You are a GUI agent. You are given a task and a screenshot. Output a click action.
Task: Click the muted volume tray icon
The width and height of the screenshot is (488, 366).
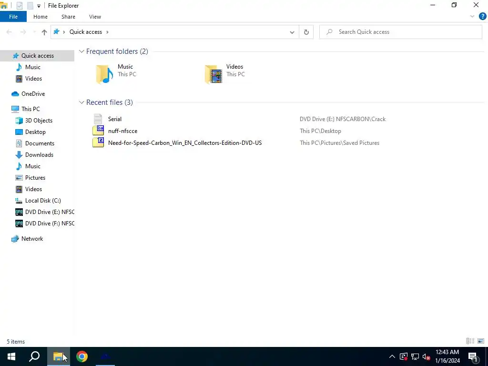click(427, 356)
